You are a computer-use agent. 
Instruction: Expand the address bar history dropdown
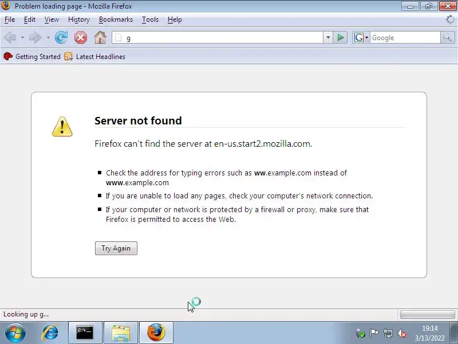pyautogui.click(x=328, y=37)
